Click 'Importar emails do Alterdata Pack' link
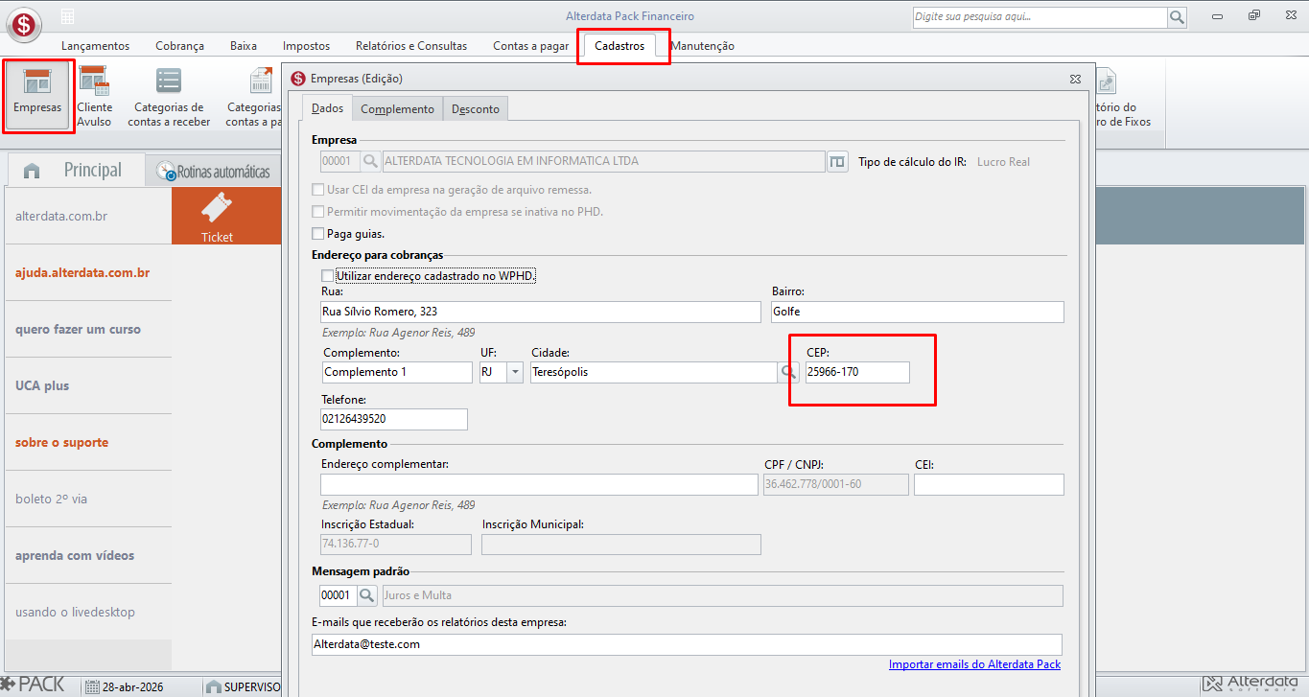This screenshot has height=697, width=1309. coord(974,664)
